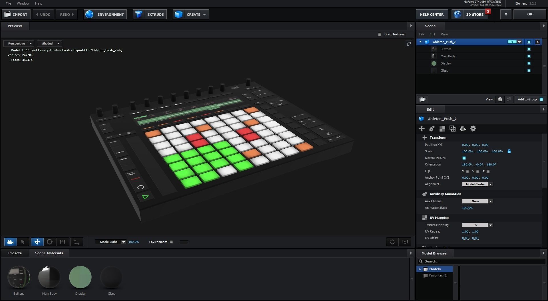The height and width of the screenshot is (301, 548).
Task: Toggle visibility of Display material
Action: coord(529,63)
